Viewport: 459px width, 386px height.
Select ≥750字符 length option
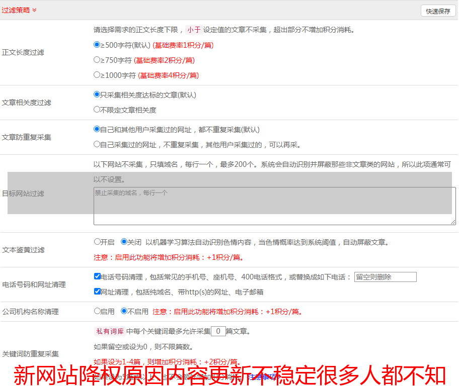click(97, 60)
